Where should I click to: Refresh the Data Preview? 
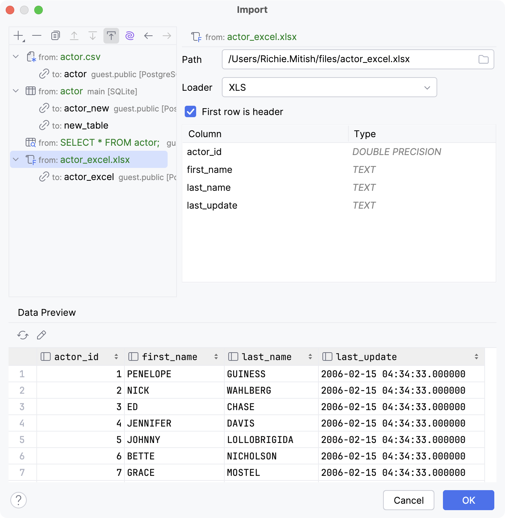point(22,335)
